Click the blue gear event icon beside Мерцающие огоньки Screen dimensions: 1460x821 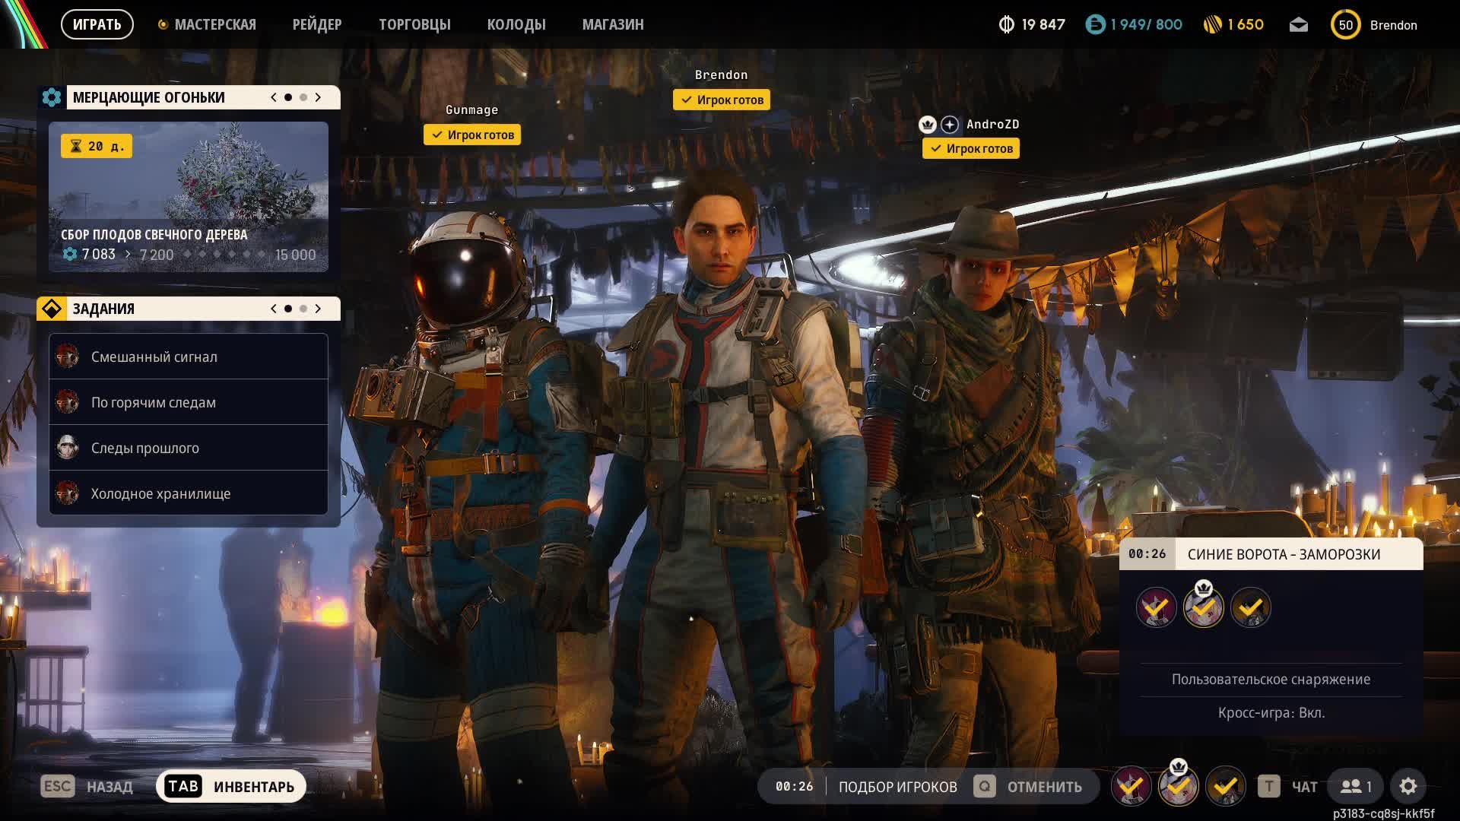pyautogui.click(x=52, y=97)
